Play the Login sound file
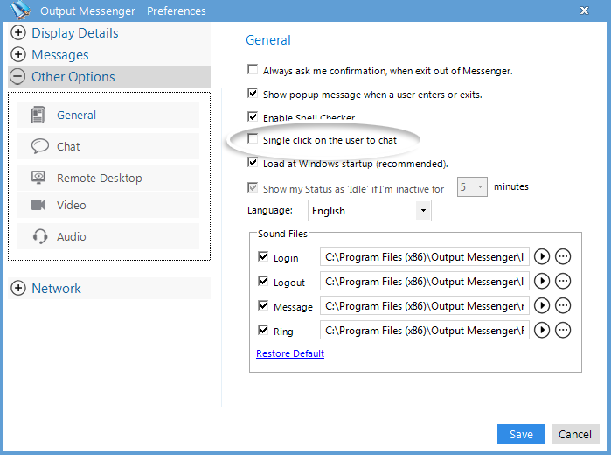Screen dimensions: 611x455 (x=542, y=256)
